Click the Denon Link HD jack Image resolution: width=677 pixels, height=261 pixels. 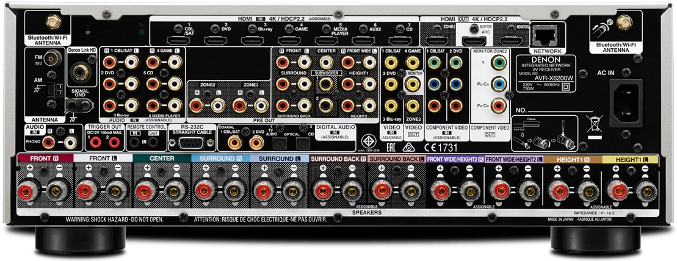[81, 73]
